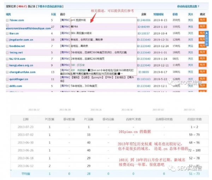Click the PC词量 column header
Image resolution: width=212 pixels, height=180 pixels.
(x=89, y=119)
